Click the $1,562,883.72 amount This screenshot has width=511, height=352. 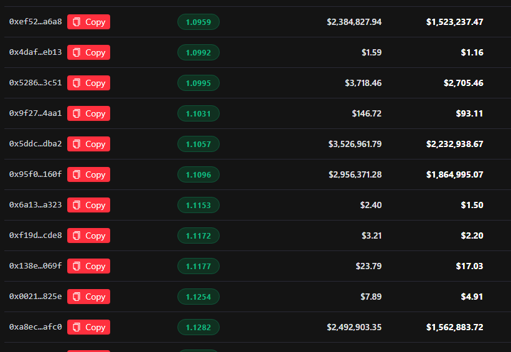pyautogui.click(x=454, y=327)
